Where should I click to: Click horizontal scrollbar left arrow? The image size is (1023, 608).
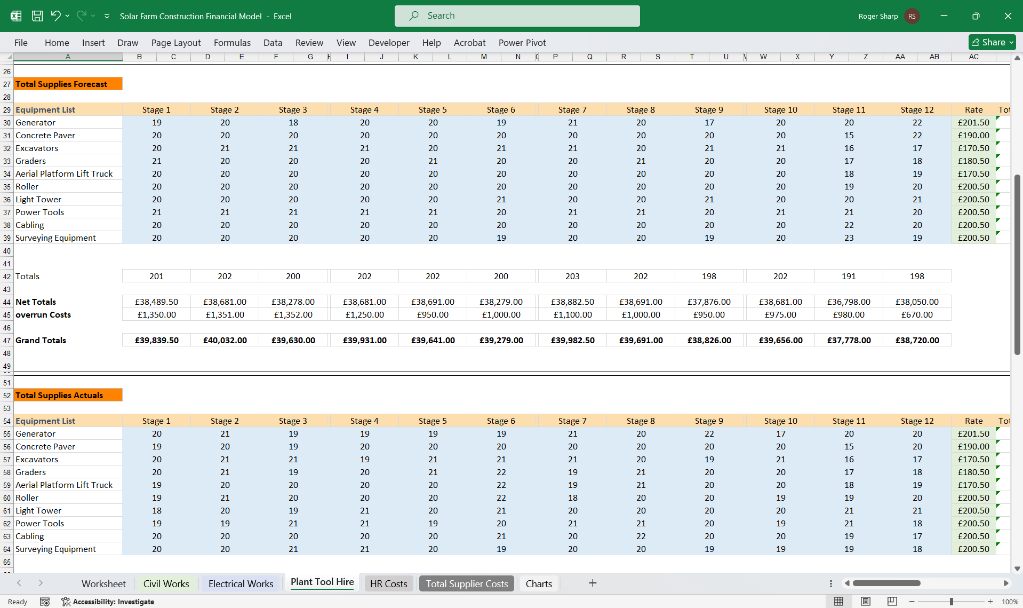[847, 583]
